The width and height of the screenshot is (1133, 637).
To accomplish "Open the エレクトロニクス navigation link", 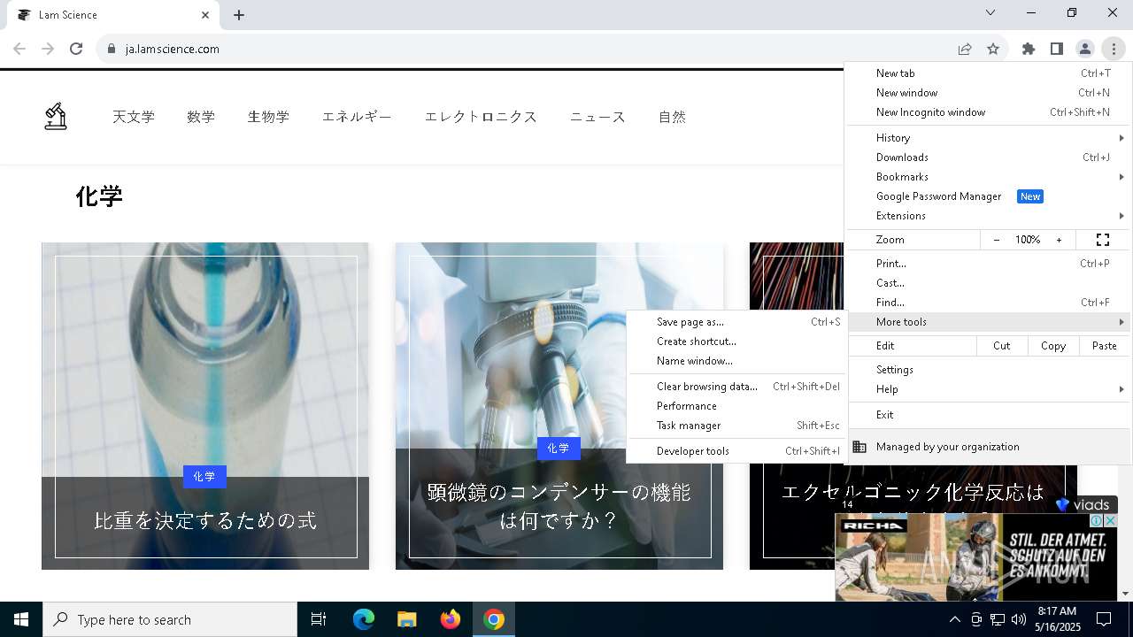I will (x=481, y=117).
